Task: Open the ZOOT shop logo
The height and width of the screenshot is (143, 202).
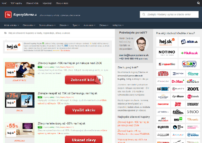Action: point(193,89)
